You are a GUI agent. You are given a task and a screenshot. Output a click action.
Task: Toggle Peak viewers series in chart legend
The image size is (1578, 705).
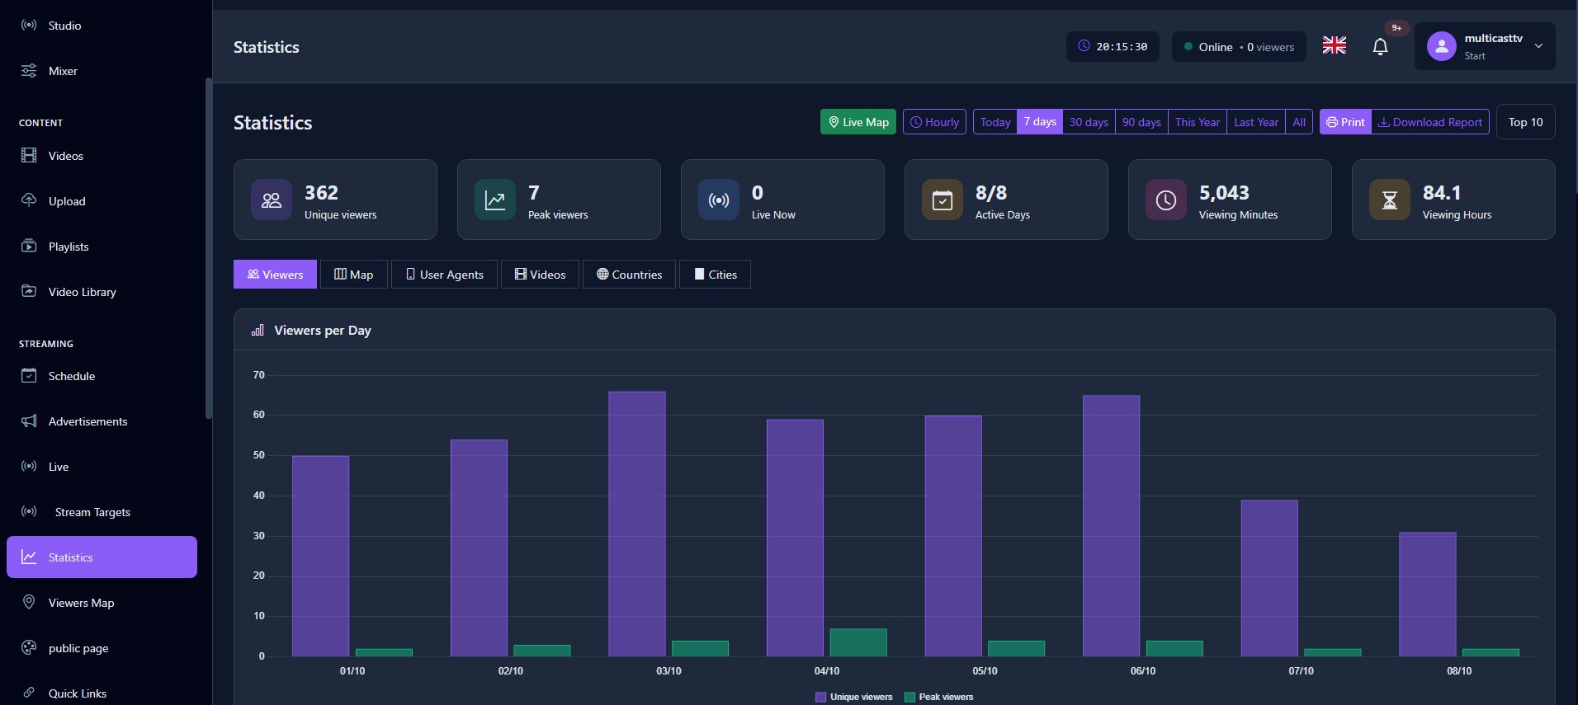pos(939,697)
